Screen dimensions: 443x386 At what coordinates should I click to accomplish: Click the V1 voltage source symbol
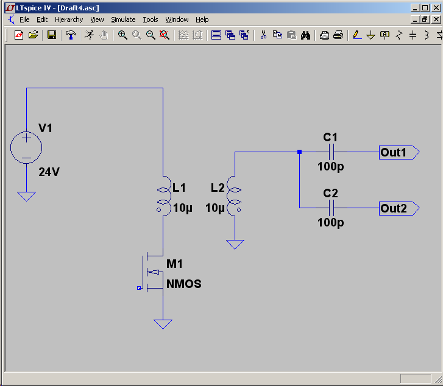coord(26,148)
